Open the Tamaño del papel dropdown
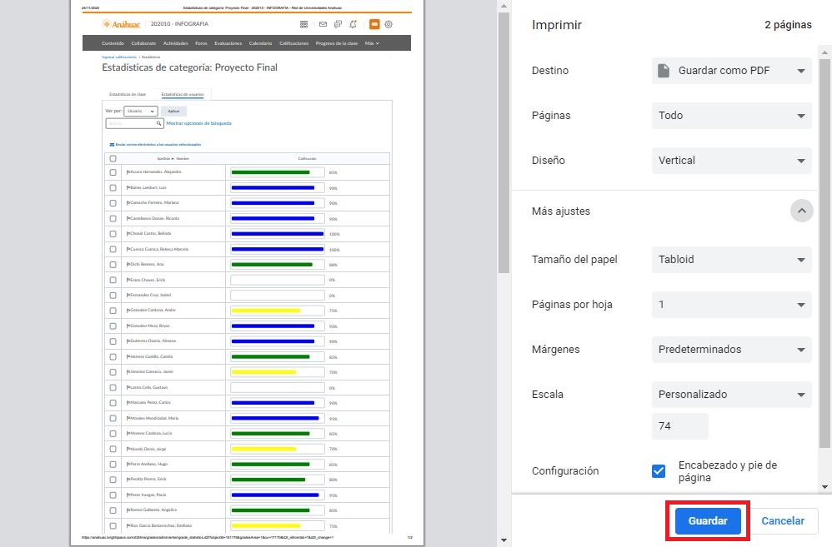832x547 pixels. (x=731, y=259)
